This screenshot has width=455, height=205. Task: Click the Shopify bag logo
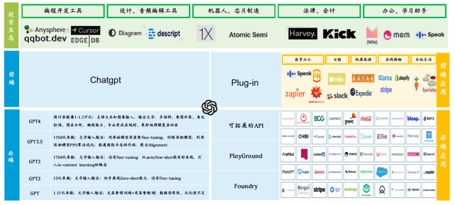tap(402, 78)
